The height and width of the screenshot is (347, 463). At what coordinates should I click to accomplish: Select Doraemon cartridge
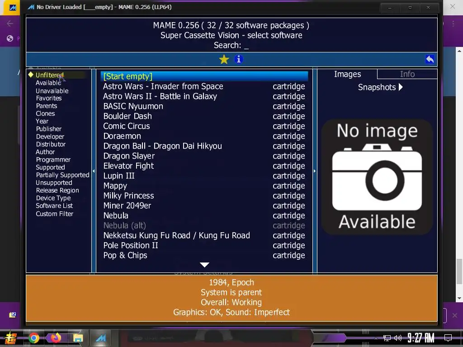pyautogui.click(x=204, y=136)
